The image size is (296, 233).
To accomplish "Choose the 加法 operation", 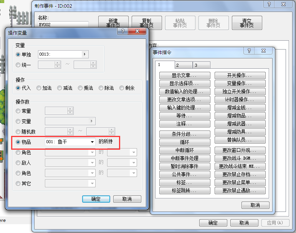I will (39, 88).
